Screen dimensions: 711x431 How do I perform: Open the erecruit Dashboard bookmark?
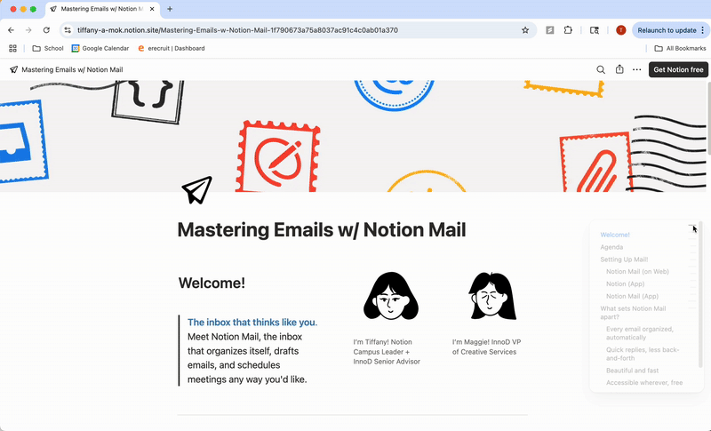[171, 48]
